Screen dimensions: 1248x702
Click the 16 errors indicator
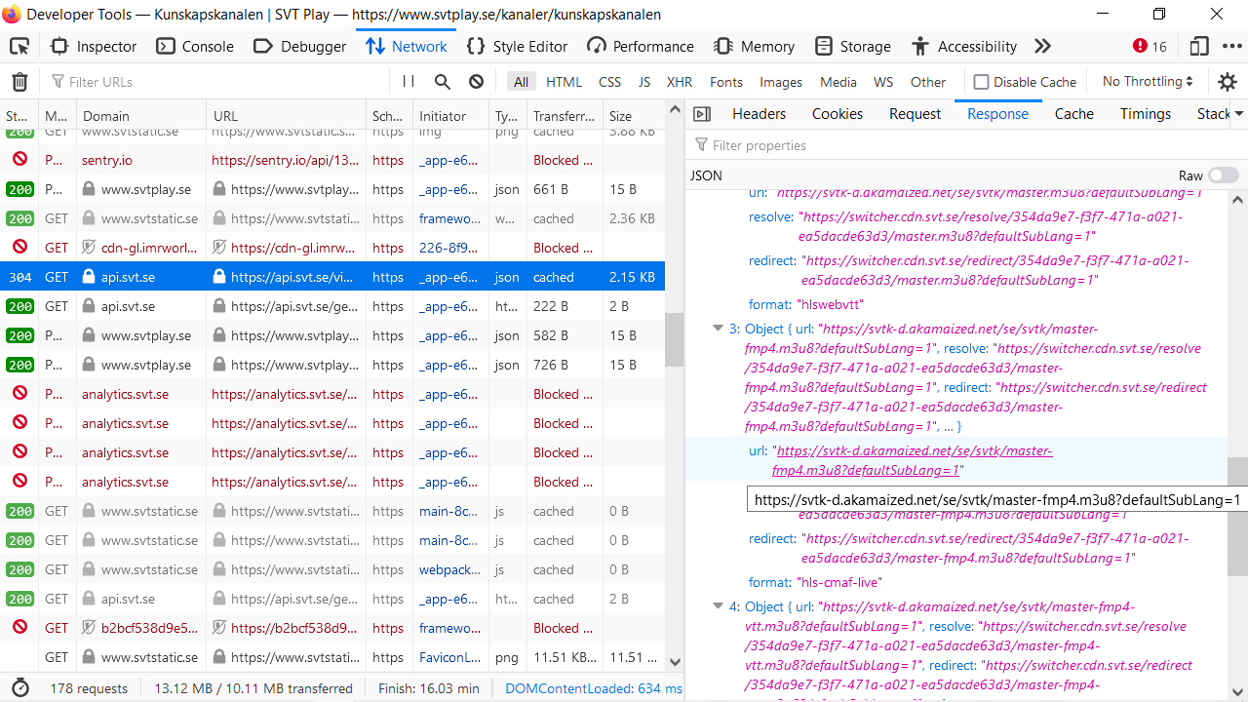pyautogui.click(x=1150, y=47)
